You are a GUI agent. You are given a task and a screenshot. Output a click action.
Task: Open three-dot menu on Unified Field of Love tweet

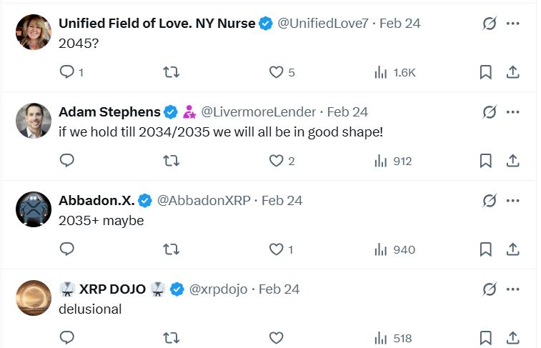click(x=512, y=24)
